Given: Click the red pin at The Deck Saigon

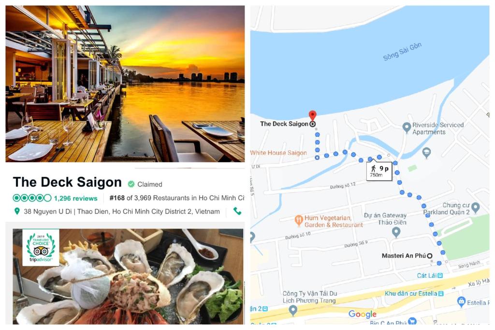Looking at the screenshot, I should pos(312,115).
